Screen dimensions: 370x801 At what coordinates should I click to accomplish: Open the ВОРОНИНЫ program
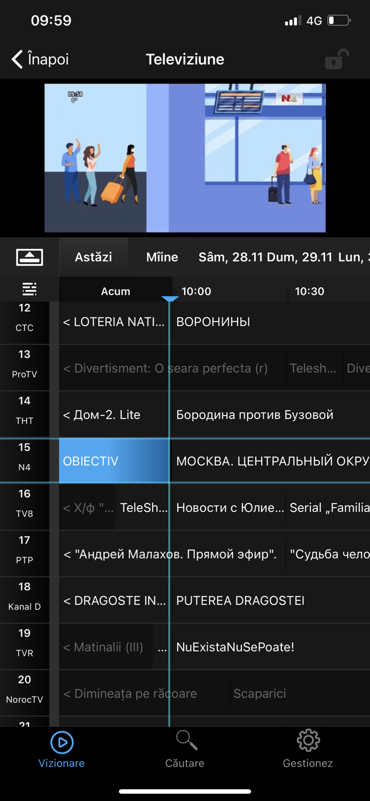click(x=270, y=321)
